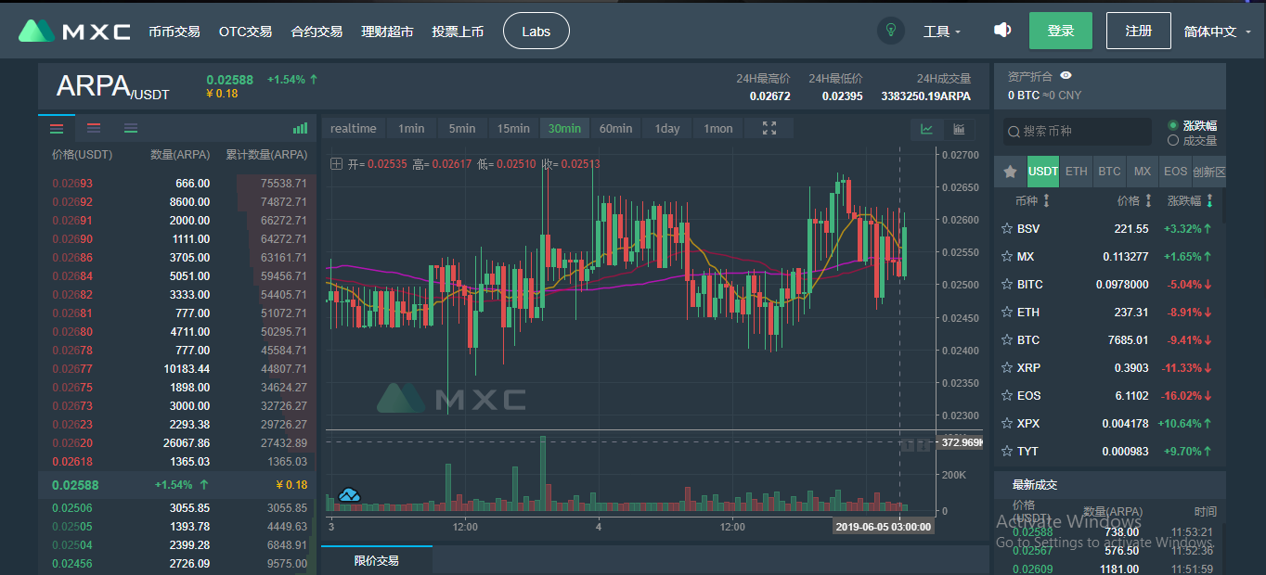
Task: Favorite the XPX star
Action: (x=1006, y=423)
